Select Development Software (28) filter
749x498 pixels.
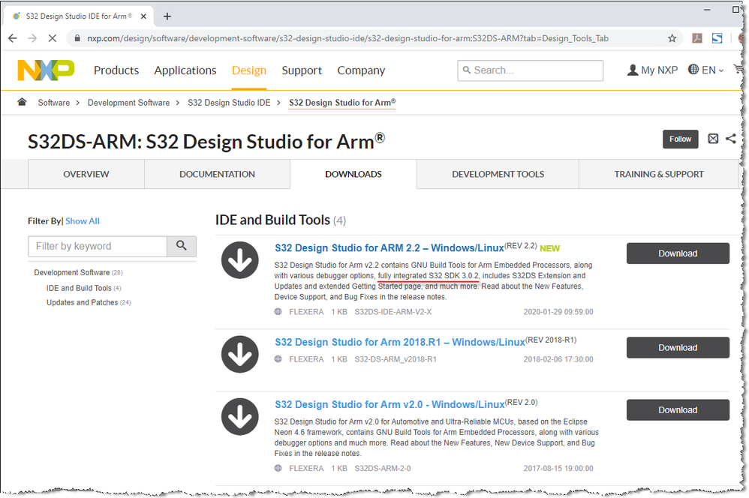[78, 273]
